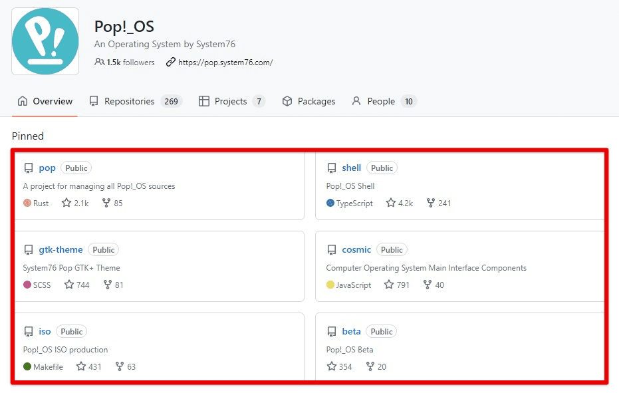
Task: Click the repo icon next to beta
Action: [x=332, y=332]
